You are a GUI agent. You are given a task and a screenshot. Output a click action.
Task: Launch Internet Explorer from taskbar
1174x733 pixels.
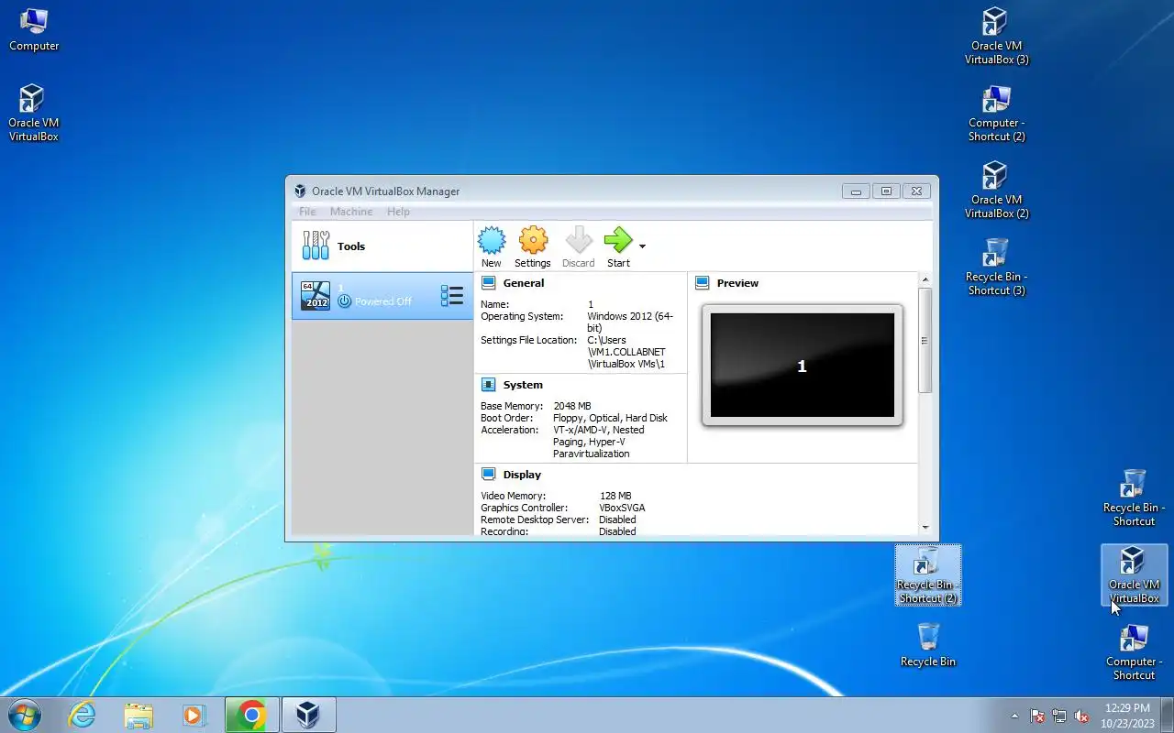click(x=83, y=715)
